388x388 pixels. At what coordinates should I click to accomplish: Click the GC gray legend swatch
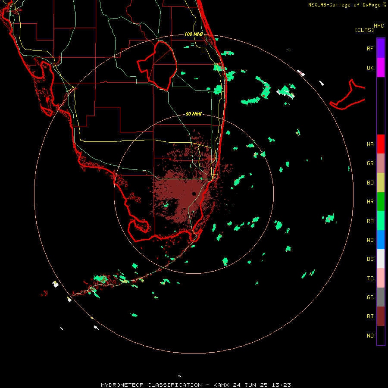click(381, 297)
